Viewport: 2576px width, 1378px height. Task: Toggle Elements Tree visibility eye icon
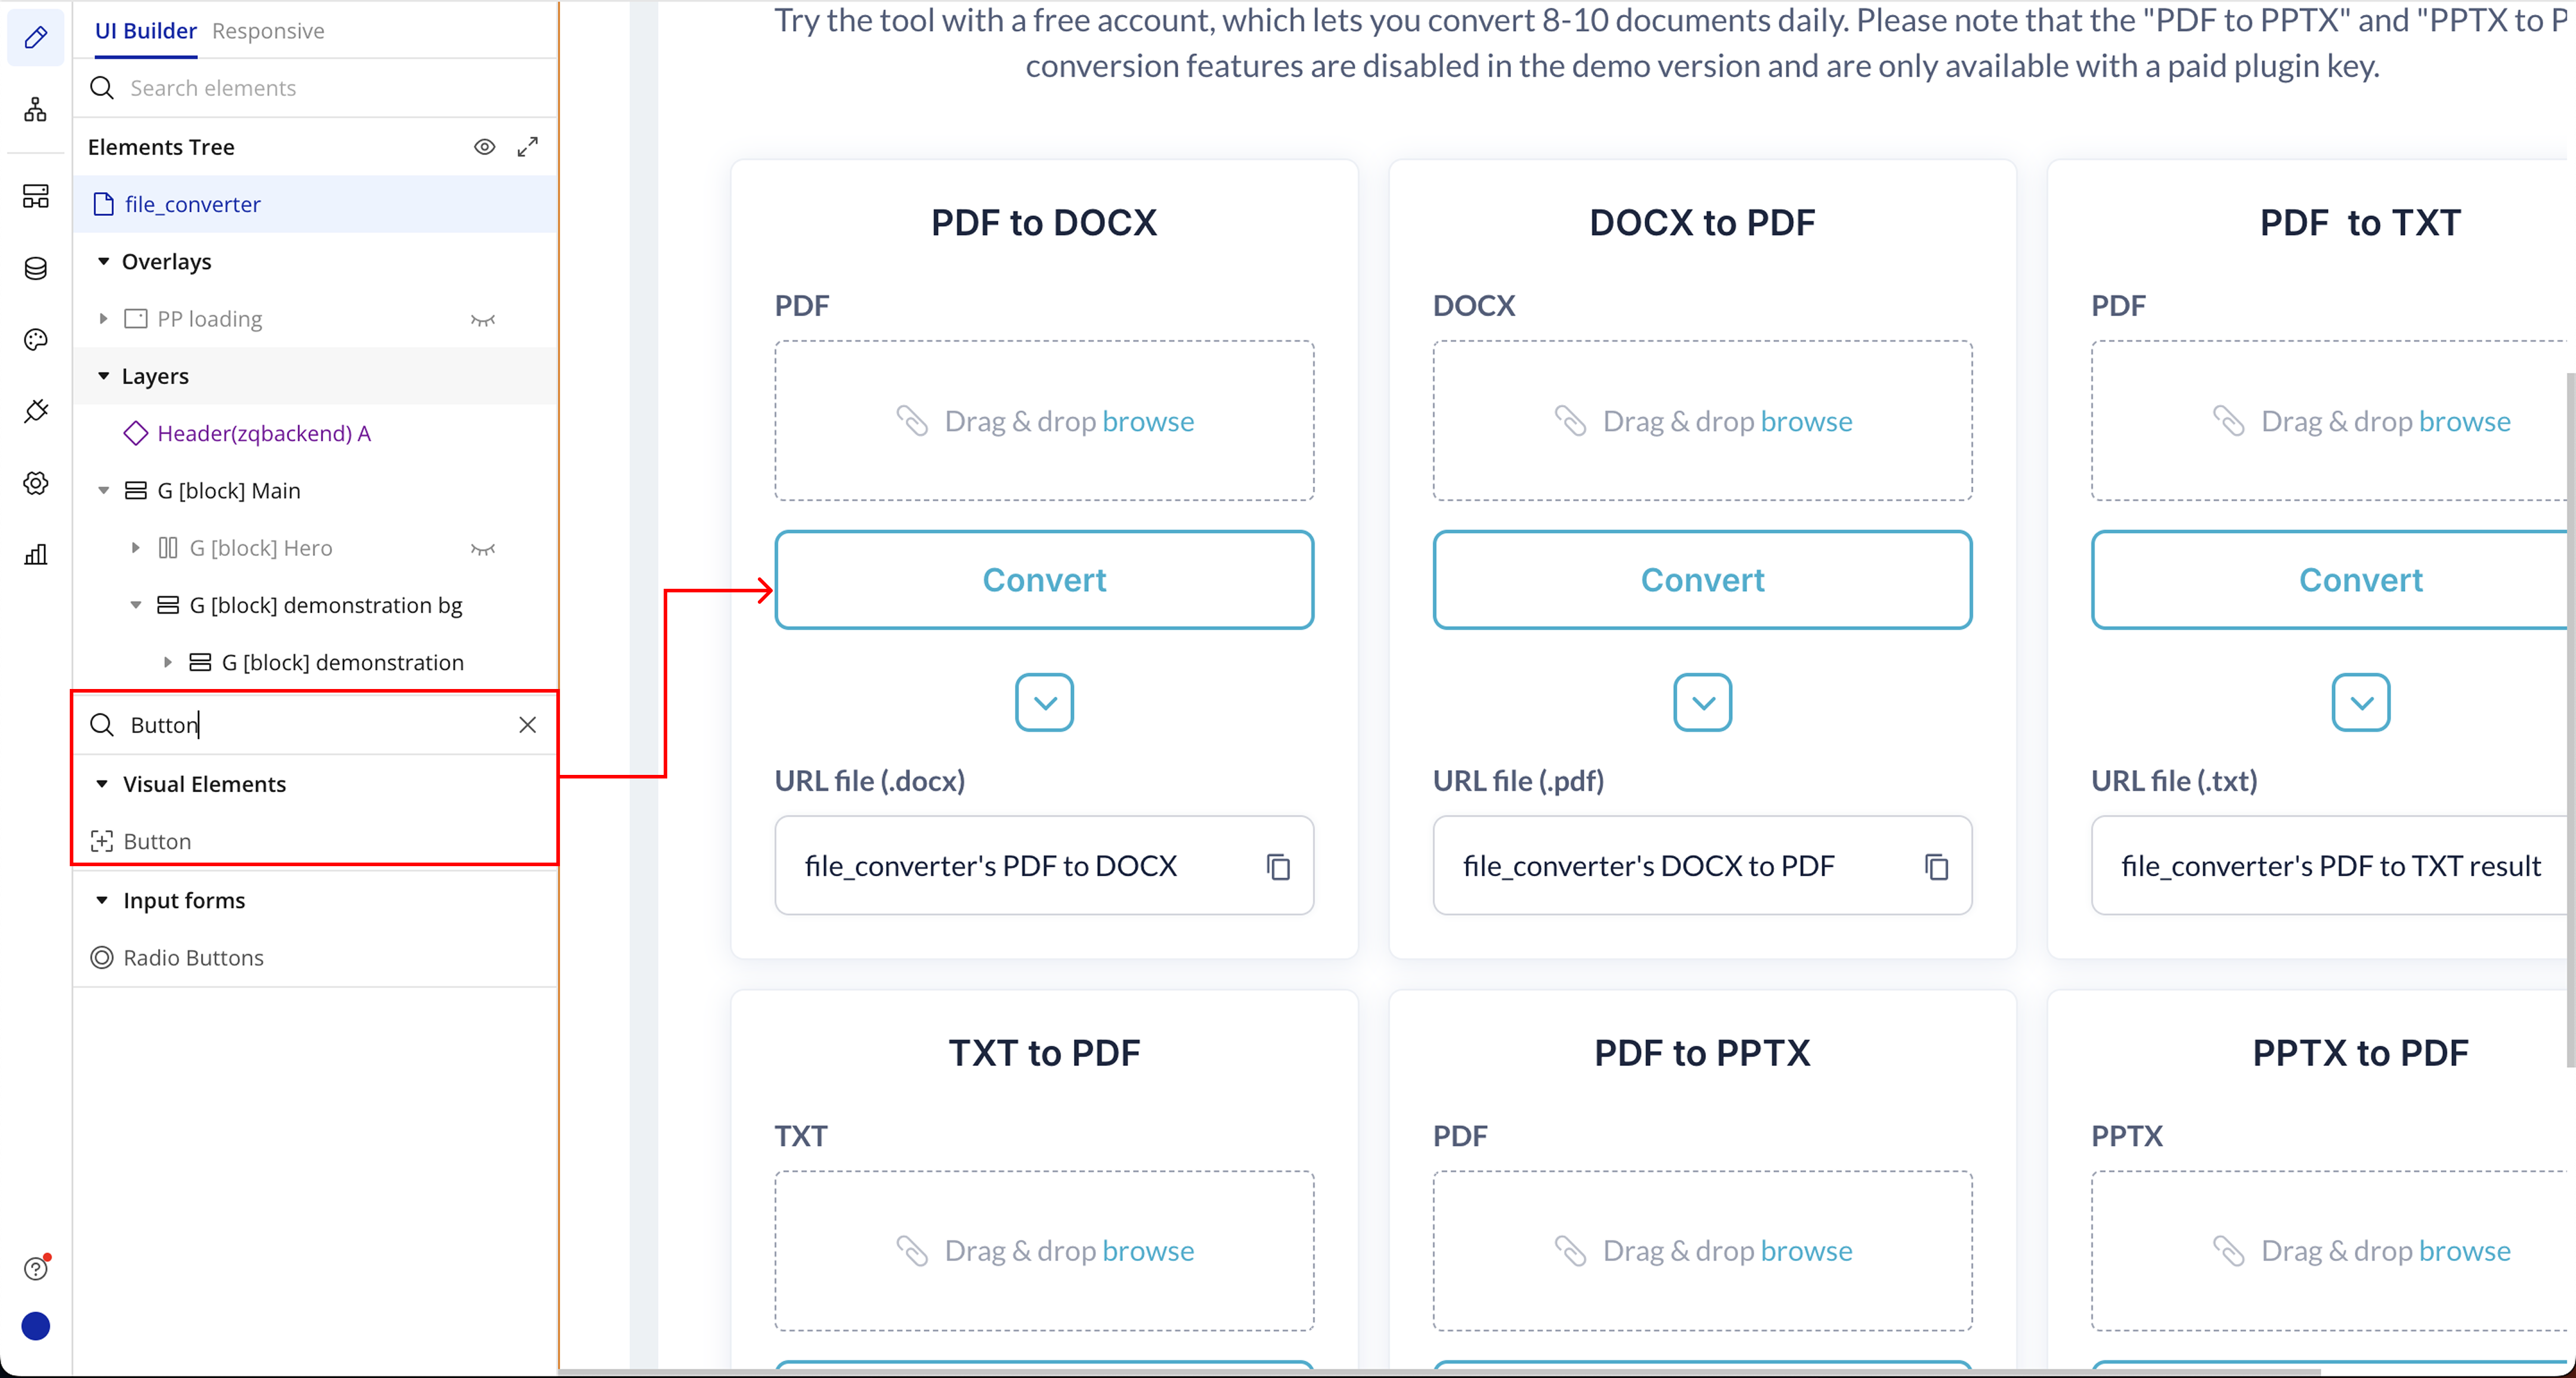[x=484, y=147]
